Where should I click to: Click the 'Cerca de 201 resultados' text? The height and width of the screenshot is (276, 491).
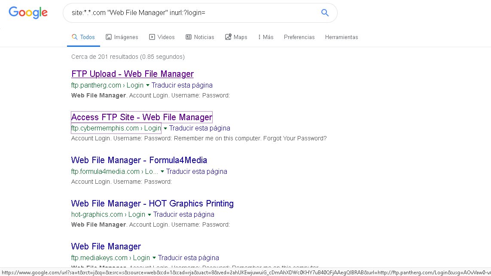128,57
